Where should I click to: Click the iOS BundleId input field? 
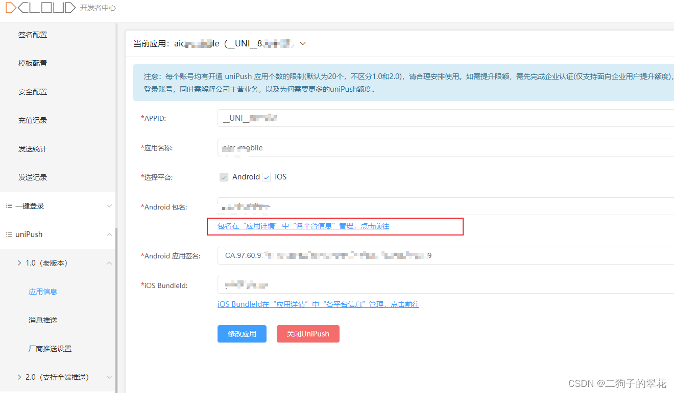446,284
